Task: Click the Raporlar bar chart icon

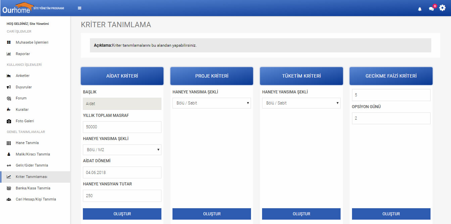Action: tap(9, 54)
